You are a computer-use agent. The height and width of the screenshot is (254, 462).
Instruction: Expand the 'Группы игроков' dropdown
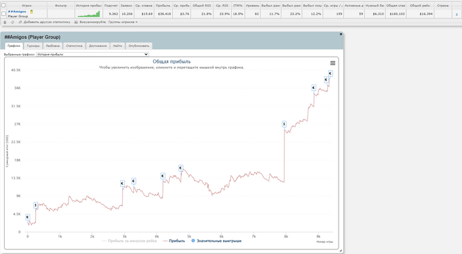click(x=123, y=22)
